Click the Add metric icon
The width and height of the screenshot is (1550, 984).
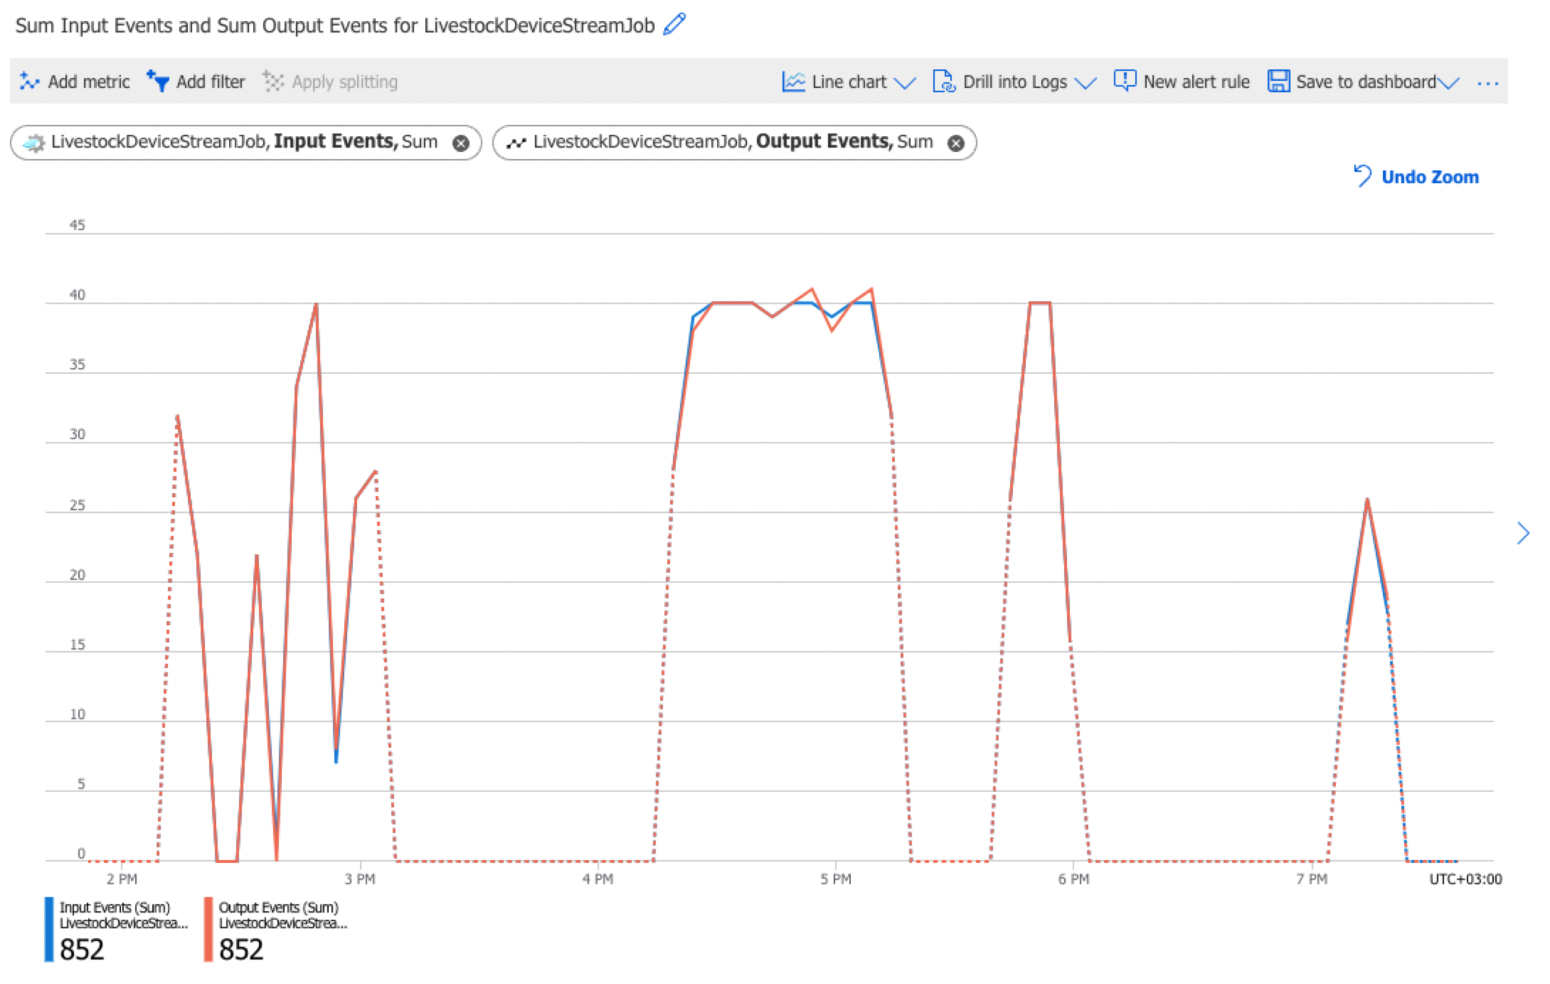29,82
